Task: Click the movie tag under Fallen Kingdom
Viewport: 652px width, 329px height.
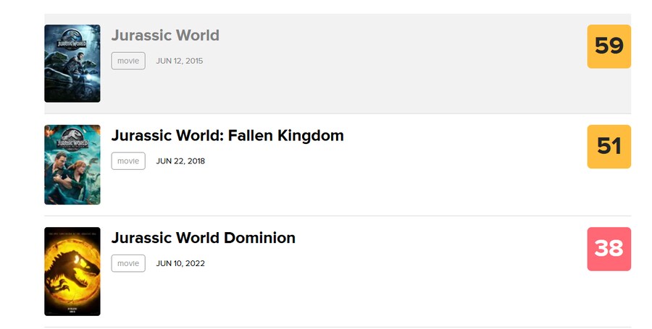Action: [128, 161]
